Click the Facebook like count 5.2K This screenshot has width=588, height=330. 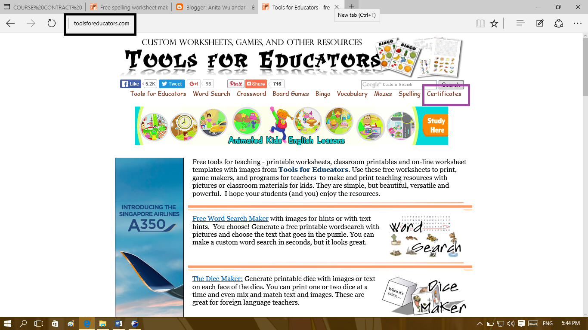coord(150,84)
